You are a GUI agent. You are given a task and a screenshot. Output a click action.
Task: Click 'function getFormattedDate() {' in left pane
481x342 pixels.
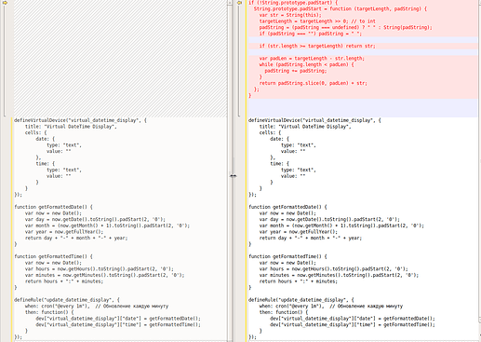point(53,207)
